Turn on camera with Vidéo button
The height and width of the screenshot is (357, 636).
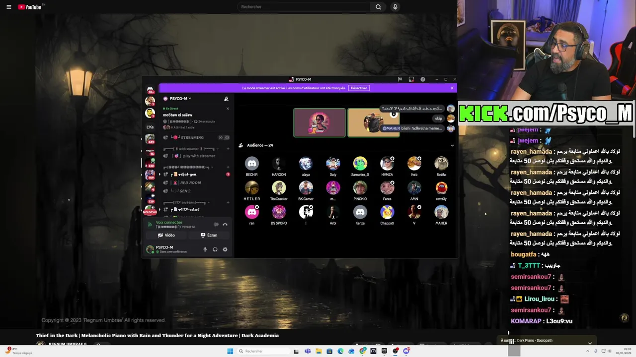(x=166, y=235)
